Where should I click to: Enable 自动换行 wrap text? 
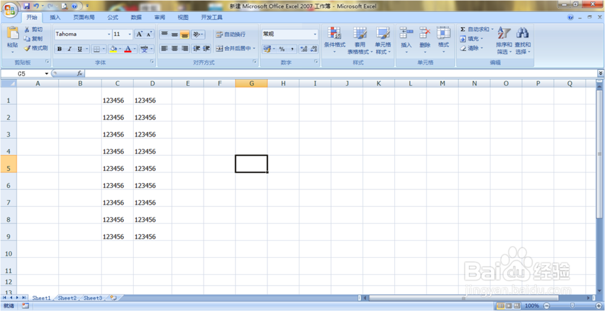tap(231, 34)
